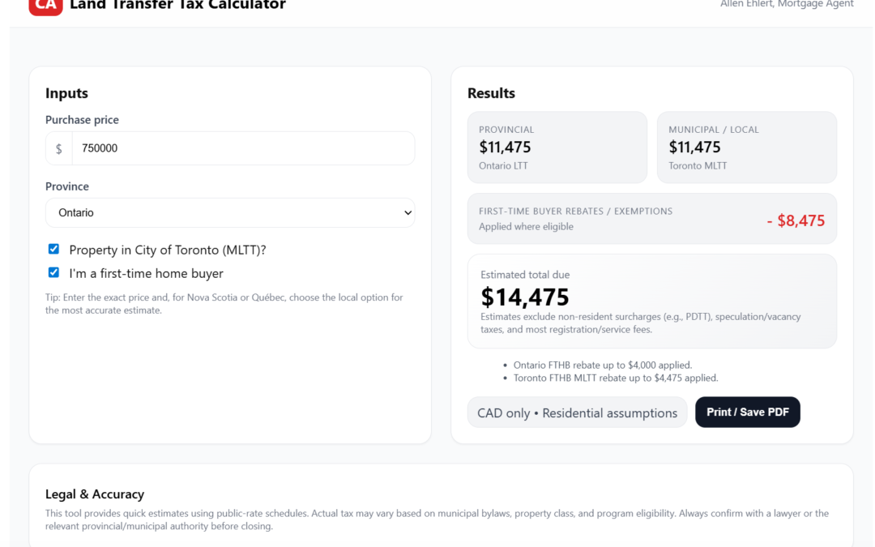Click the Ontario FTHB rebate bullet note
Screen dimensions: 875x547
tap(604, 365)
